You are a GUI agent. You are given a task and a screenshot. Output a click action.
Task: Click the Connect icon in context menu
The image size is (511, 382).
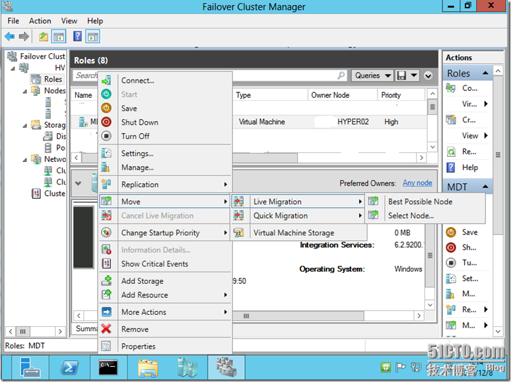point(106,80)
